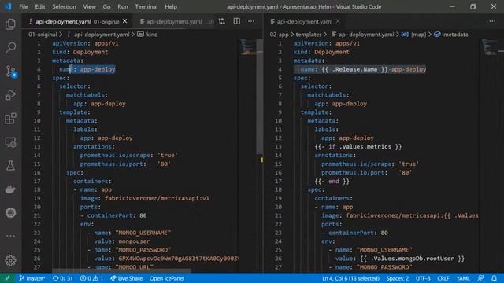Open remote window indicator in status bar

tap(7, 278)
